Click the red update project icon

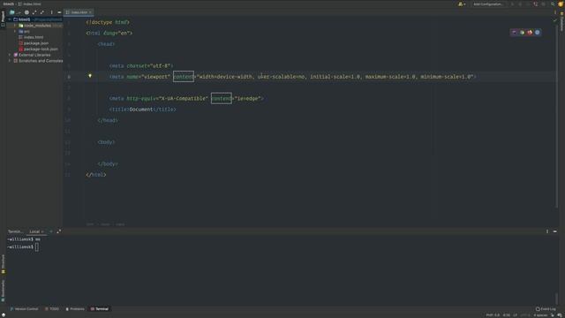[536, 4]
